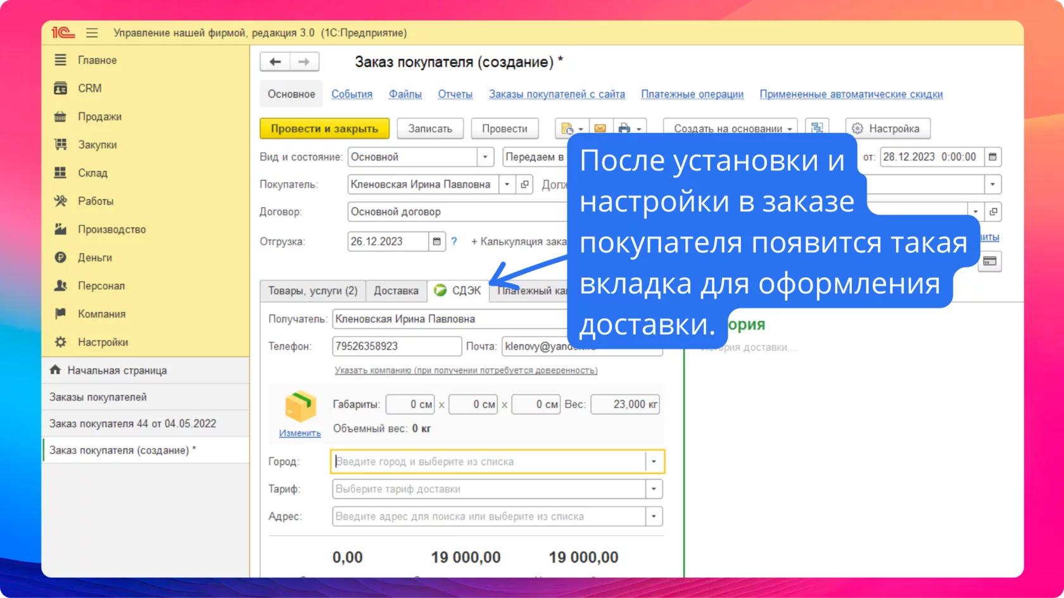This screenshot has width=1064, height=598.
Task: Click the structure/linked documents icon
Action: pos(817,128)
